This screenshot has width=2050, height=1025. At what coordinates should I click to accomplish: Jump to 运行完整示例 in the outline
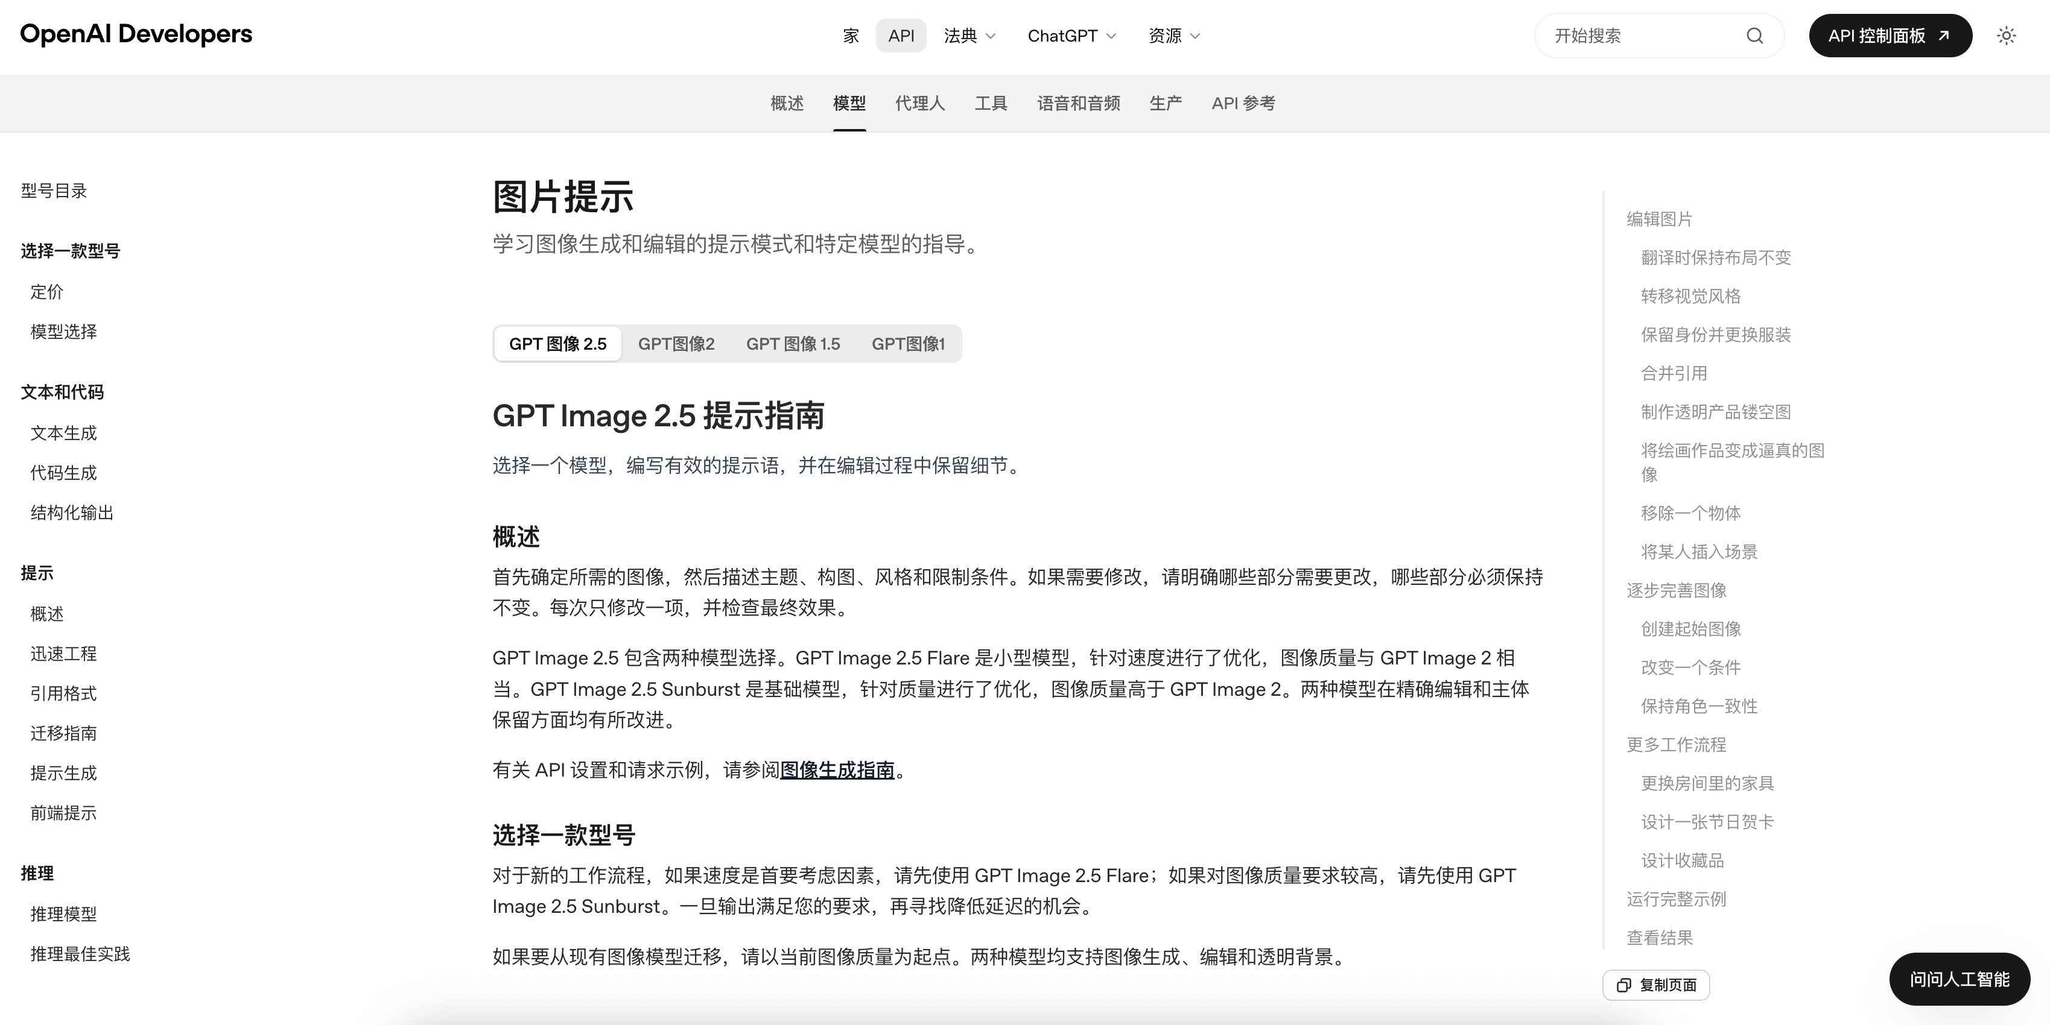pos(1676,900)
